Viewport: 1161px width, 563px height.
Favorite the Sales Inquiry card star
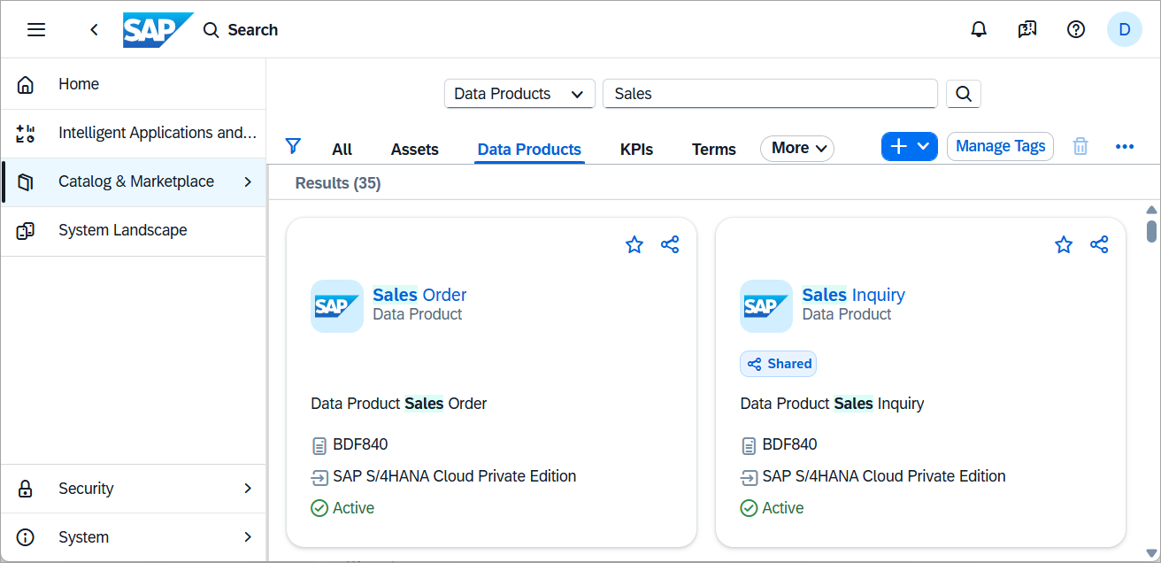1064,245
